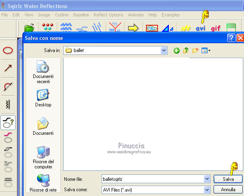Save animation with the avi icon
The width and height of the screenshot is (244, 196).
coord(200,28)
